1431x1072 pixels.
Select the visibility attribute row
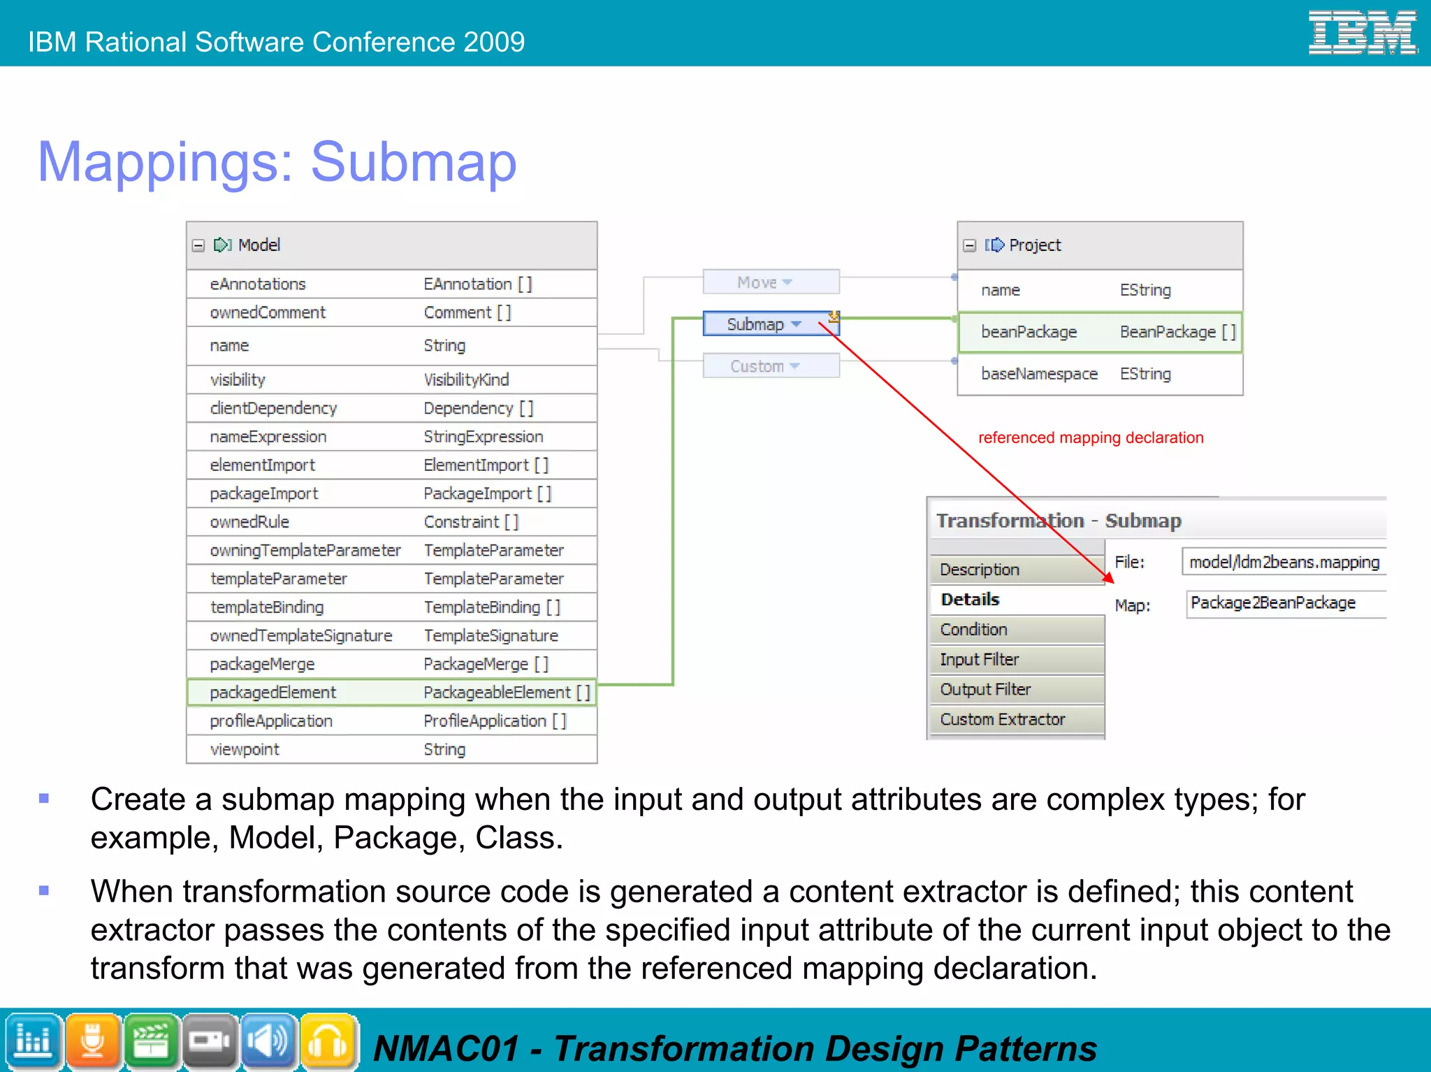[392, 379]
